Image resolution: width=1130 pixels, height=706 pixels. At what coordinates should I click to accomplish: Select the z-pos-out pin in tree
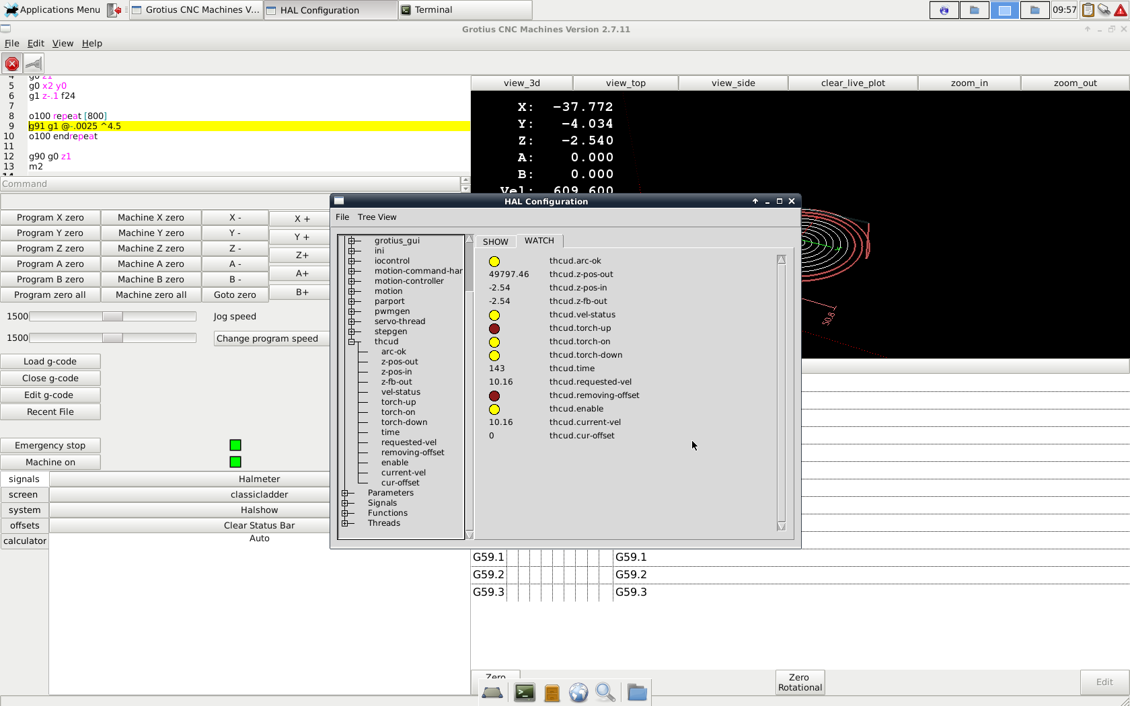click(x=400, y=362)
